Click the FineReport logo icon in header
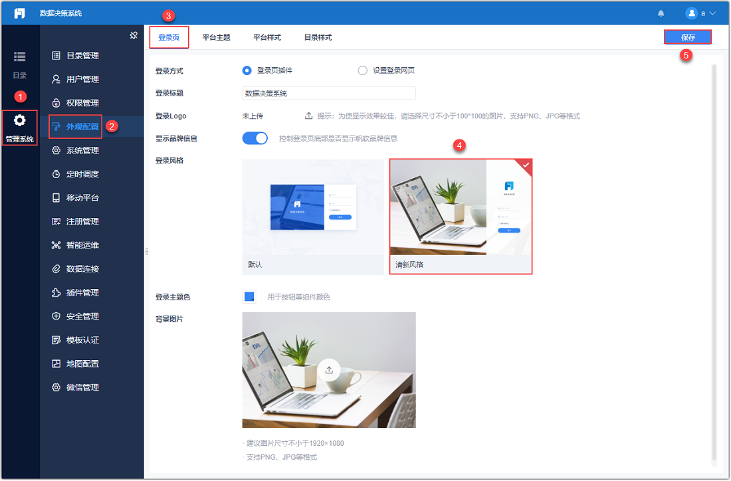The image size is (731, 481). coord(19,13)
